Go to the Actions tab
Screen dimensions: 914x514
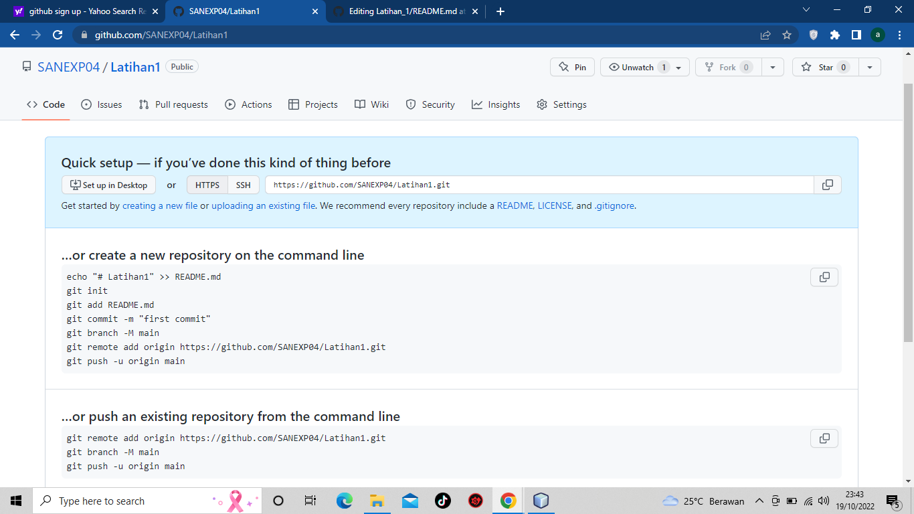tap(248, 104)
